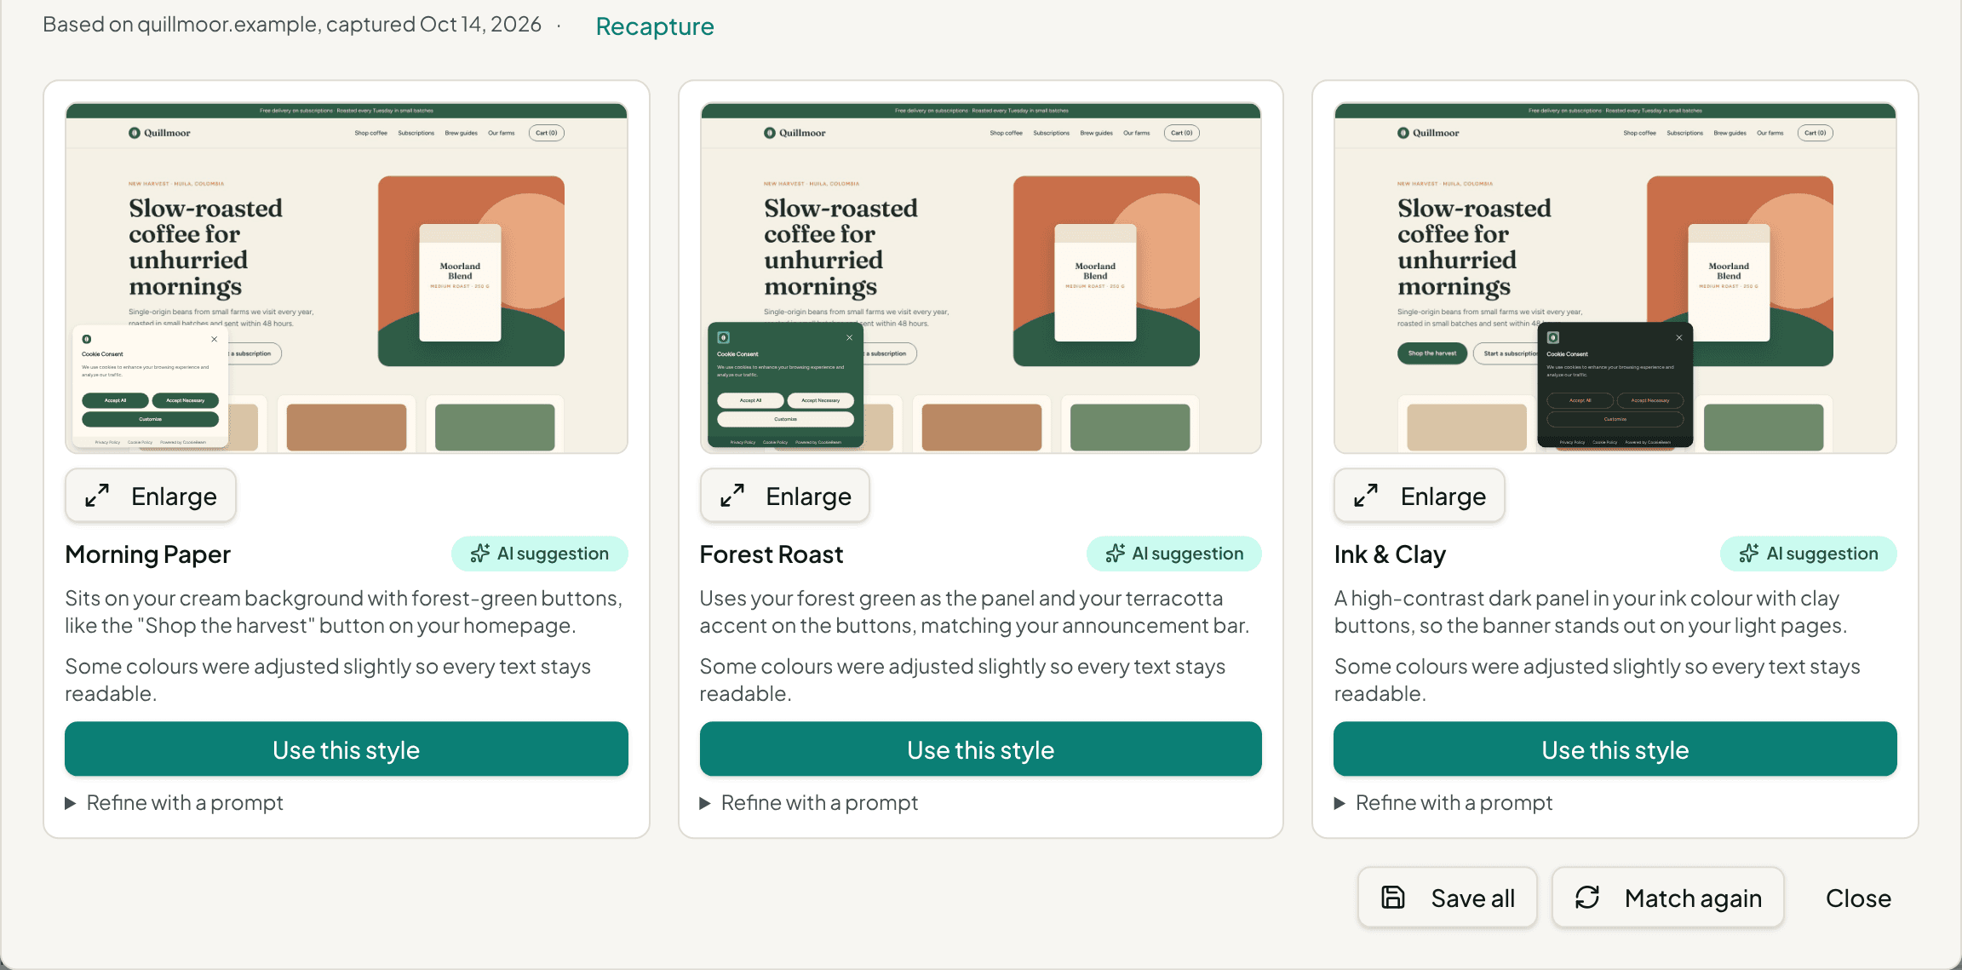1962x970 pixels.
Task: Click the 'AI suggestion' label text on Ink & Clay
Action: tap(1822, 554)
